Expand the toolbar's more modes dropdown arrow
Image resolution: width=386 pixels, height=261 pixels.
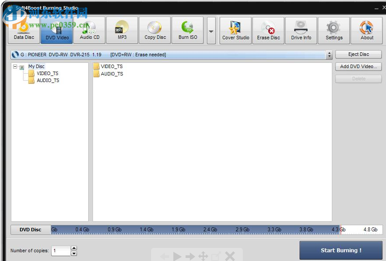(x=211, y=31)
